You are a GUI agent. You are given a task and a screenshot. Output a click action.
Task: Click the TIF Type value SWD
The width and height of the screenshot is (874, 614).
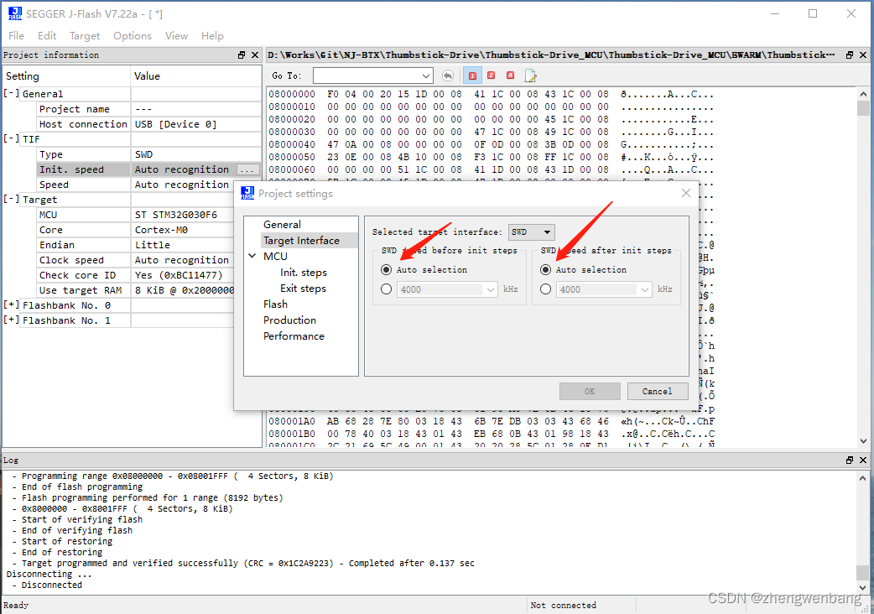pyautogui.click(x=143, y=154)
